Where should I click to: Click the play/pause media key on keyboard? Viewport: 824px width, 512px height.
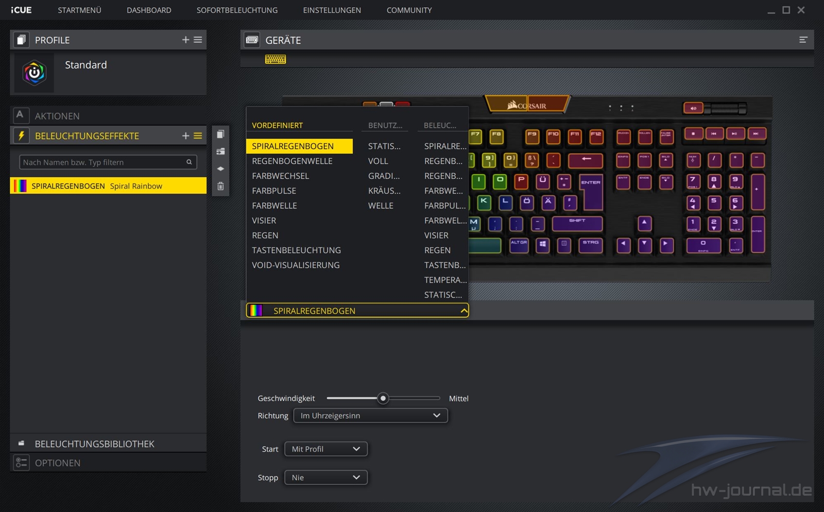734,134
